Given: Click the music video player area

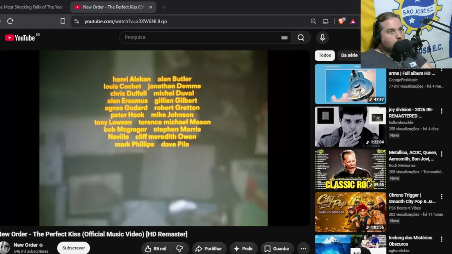Looking at the screenshot, I should click(154, 138).
